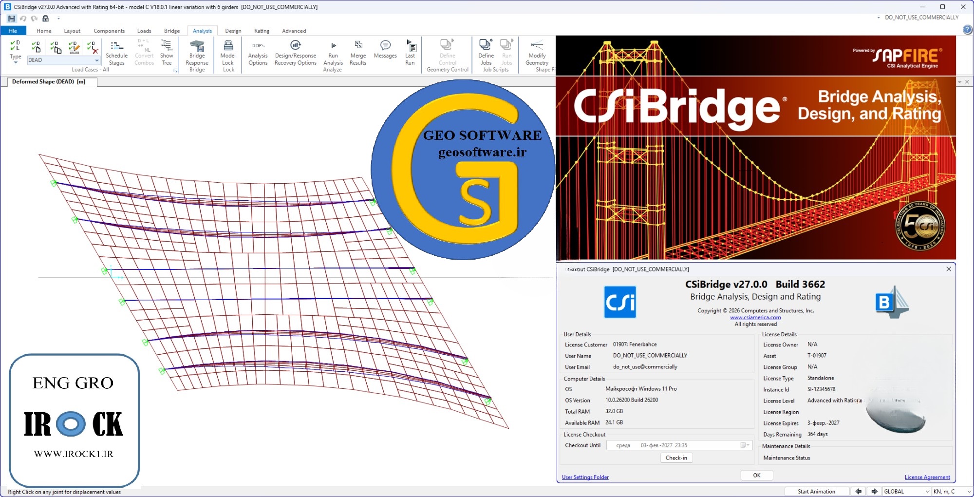This screenshot has width=974, height=497.
Task: Click the Run Analysis icon
Action: pos(333,46)
